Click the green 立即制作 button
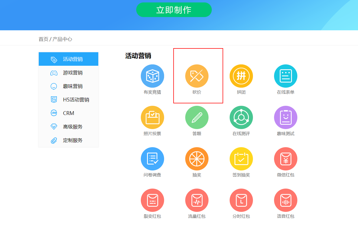The height and width of the screenshot is (227, 358). tap(174, 10)
